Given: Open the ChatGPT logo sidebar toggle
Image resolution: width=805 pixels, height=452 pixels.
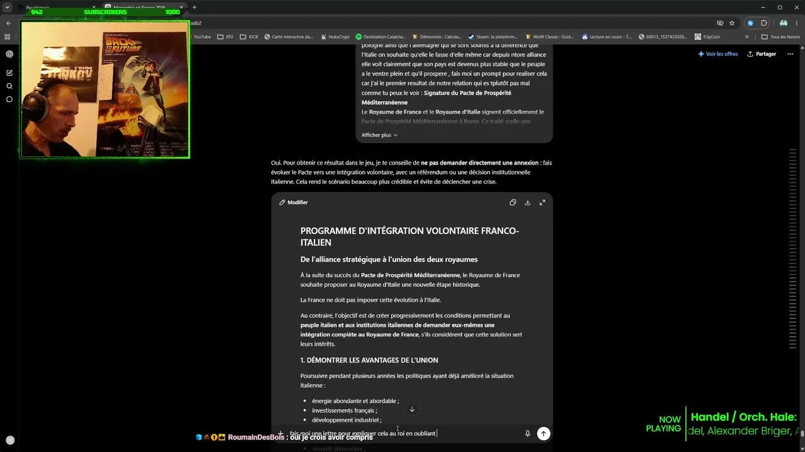Looking at the screenshot, I should click(x=9, y=54).
